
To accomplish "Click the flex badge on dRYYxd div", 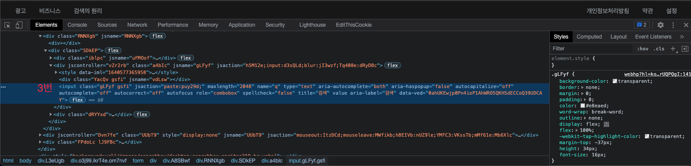I will (x=142, y=114).
